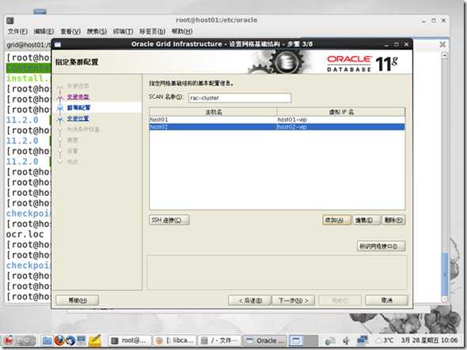Open 文件(F) menu in terminal window
The height and width of the screenshot is (350, 467).
pyautogui.click(x=17, y=32)
